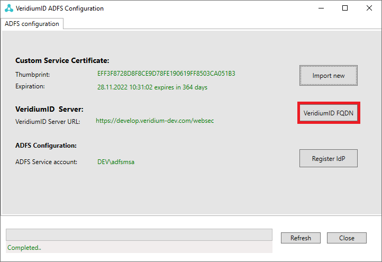
Task: Hit Refresh to reload configuration
Action: (x=301, y=238)
